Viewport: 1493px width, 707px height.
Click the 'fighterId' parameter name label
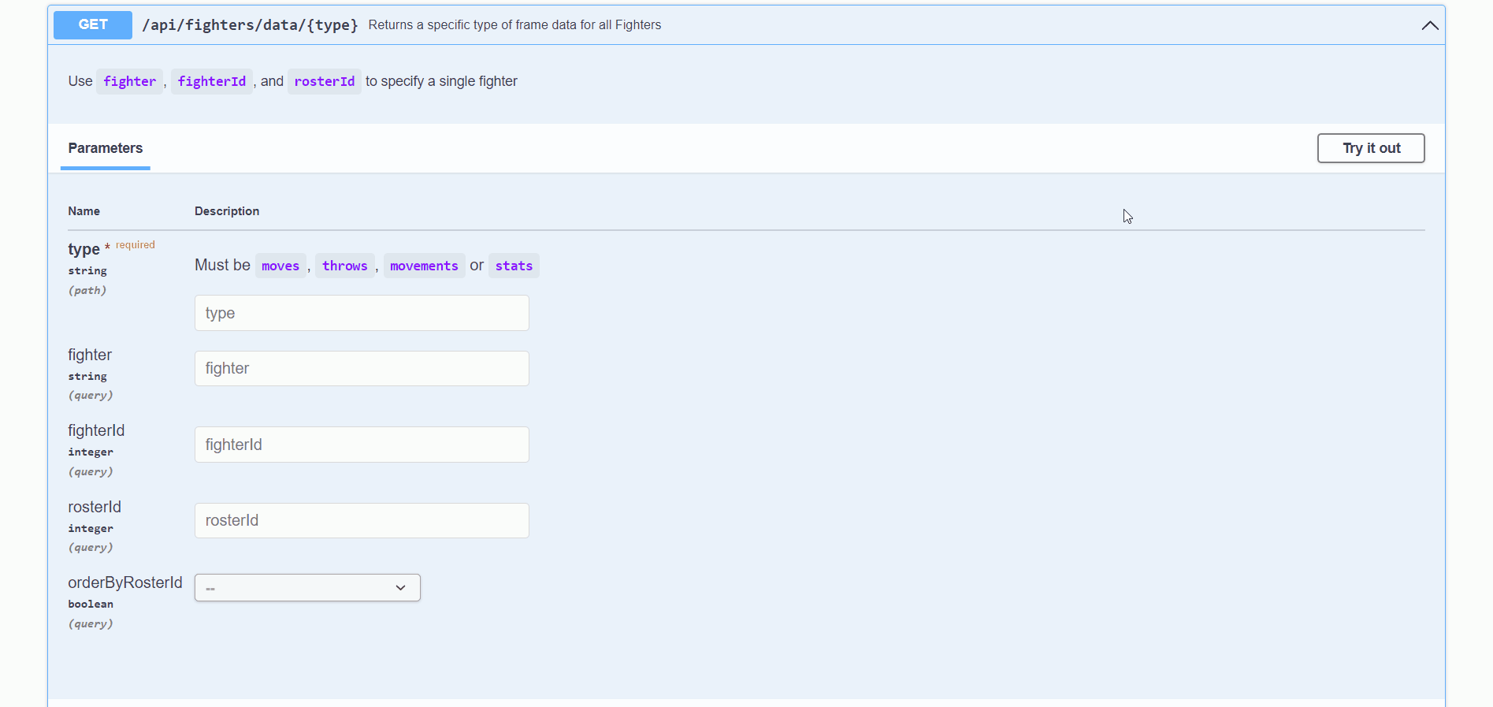[x=96, y=430]
